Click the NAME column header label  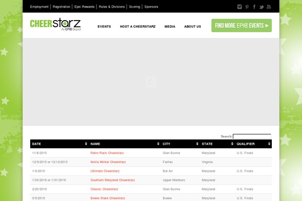[95, 144]
